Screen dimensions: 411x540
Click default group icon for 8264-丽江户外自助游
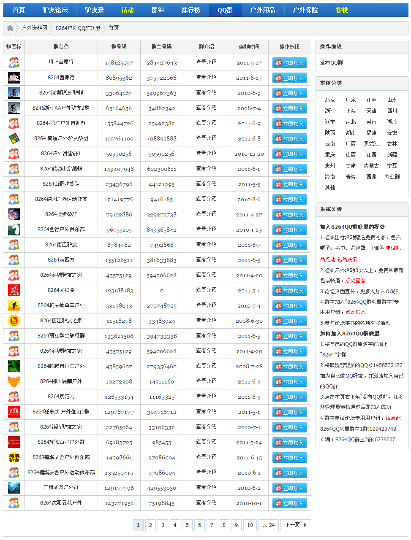[x=14, y=123]
